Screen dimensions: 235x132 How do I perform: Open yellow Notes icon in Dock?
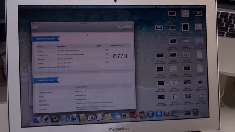point(108,117)
